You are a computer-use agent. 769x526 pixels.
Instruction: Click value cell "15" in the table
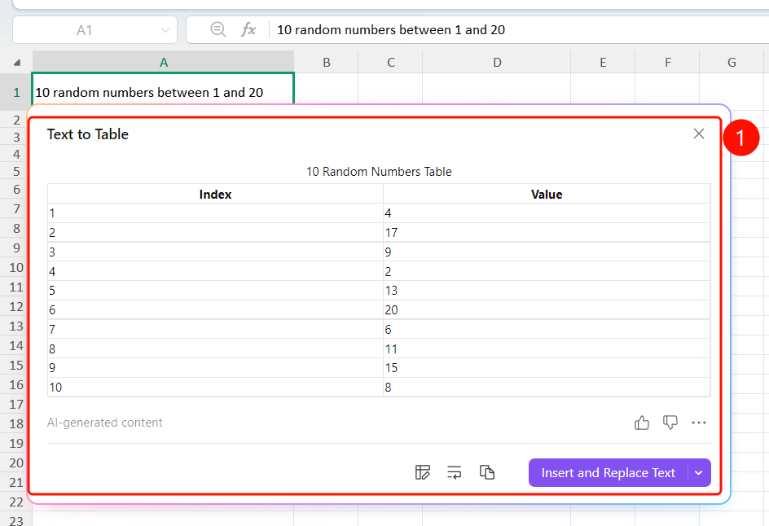click(x=547, y=368)
